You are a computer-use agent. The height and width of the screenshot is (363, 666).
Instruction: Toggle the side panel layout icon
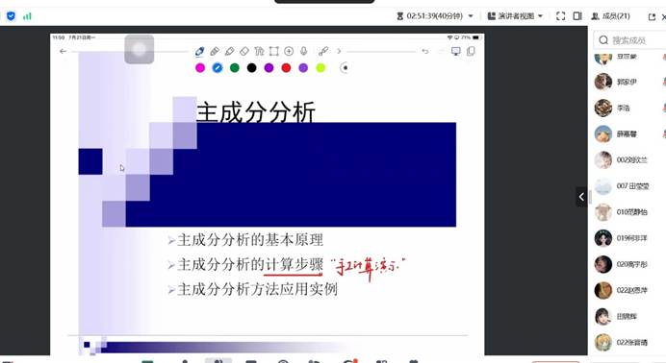[577, 16]
